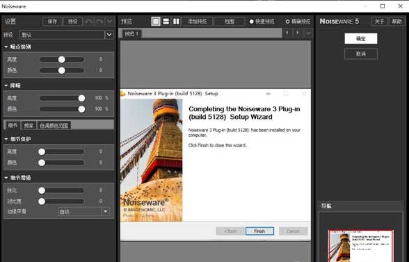Switch to the 细节 tab
Image resolution: width=409 pixels, height=262 pixels.
(x=13, y=125)
